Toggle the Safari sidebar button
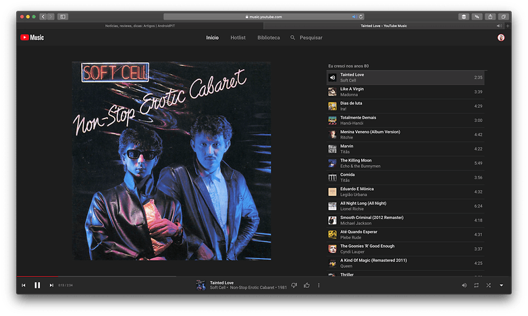This screenshot has height=316, width=528. point(63,16)
